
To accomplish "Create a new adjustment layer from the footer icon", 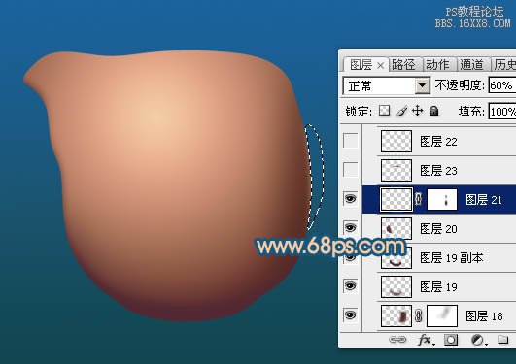I will click(477, 340).
